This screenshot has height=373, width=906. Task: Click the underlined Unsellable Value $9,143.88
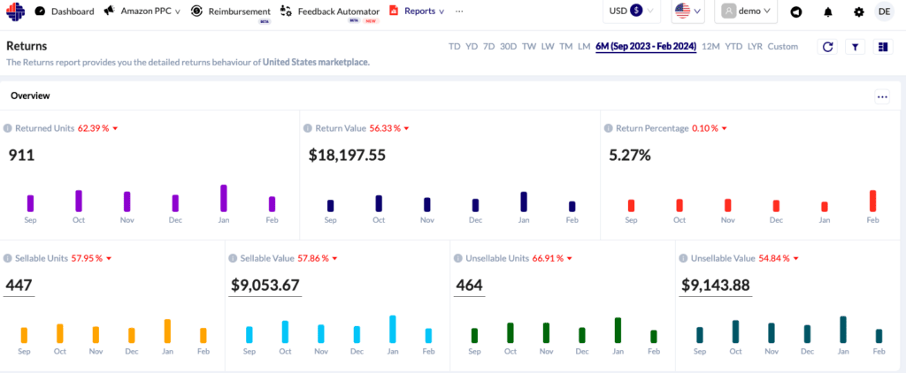coord(715,285)
